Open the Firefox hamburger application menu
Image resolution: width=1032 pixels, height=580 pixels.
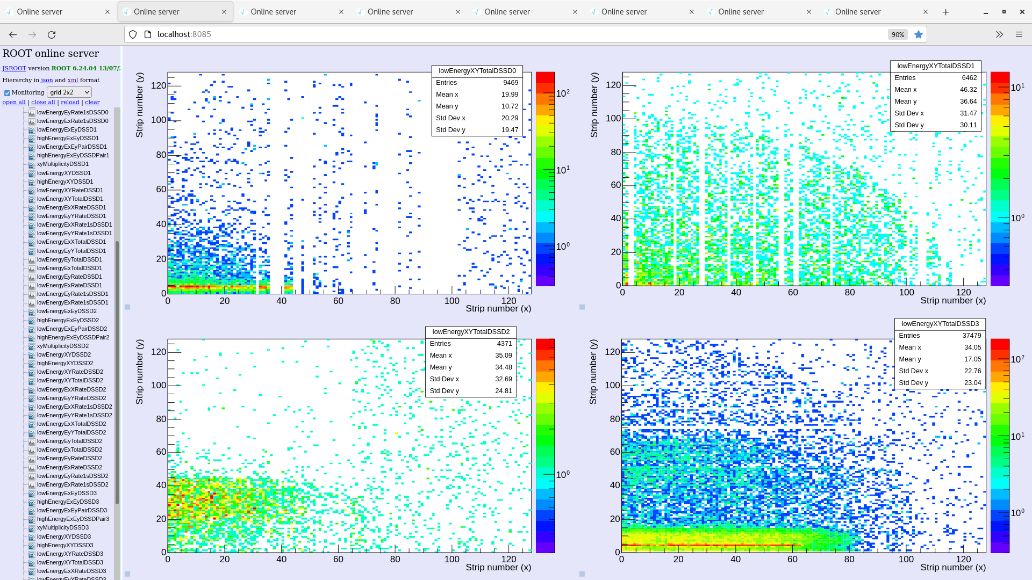(x=1019, y=34)
